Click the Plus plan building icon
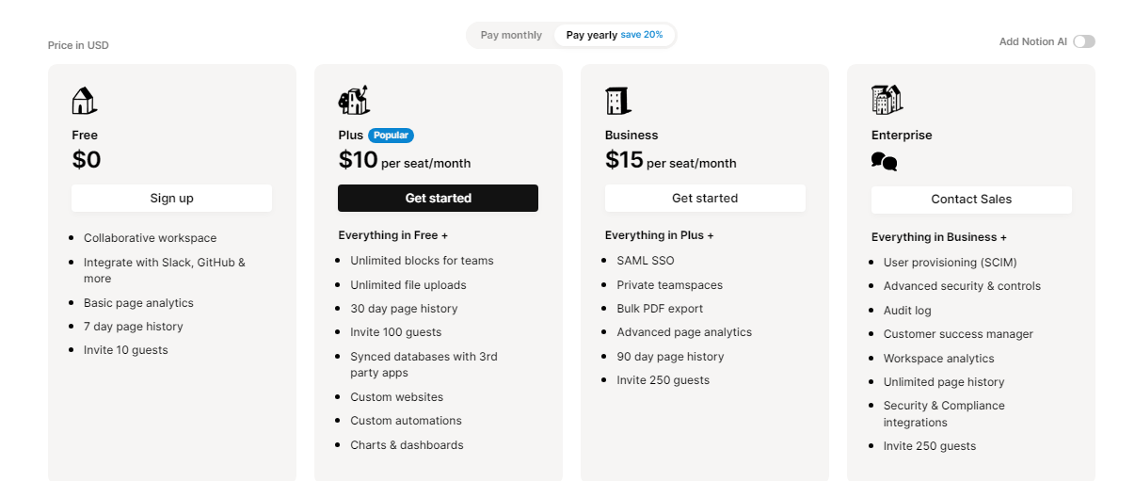Image resolution: width=1135 pixels, height=481 pixels. 353,100
